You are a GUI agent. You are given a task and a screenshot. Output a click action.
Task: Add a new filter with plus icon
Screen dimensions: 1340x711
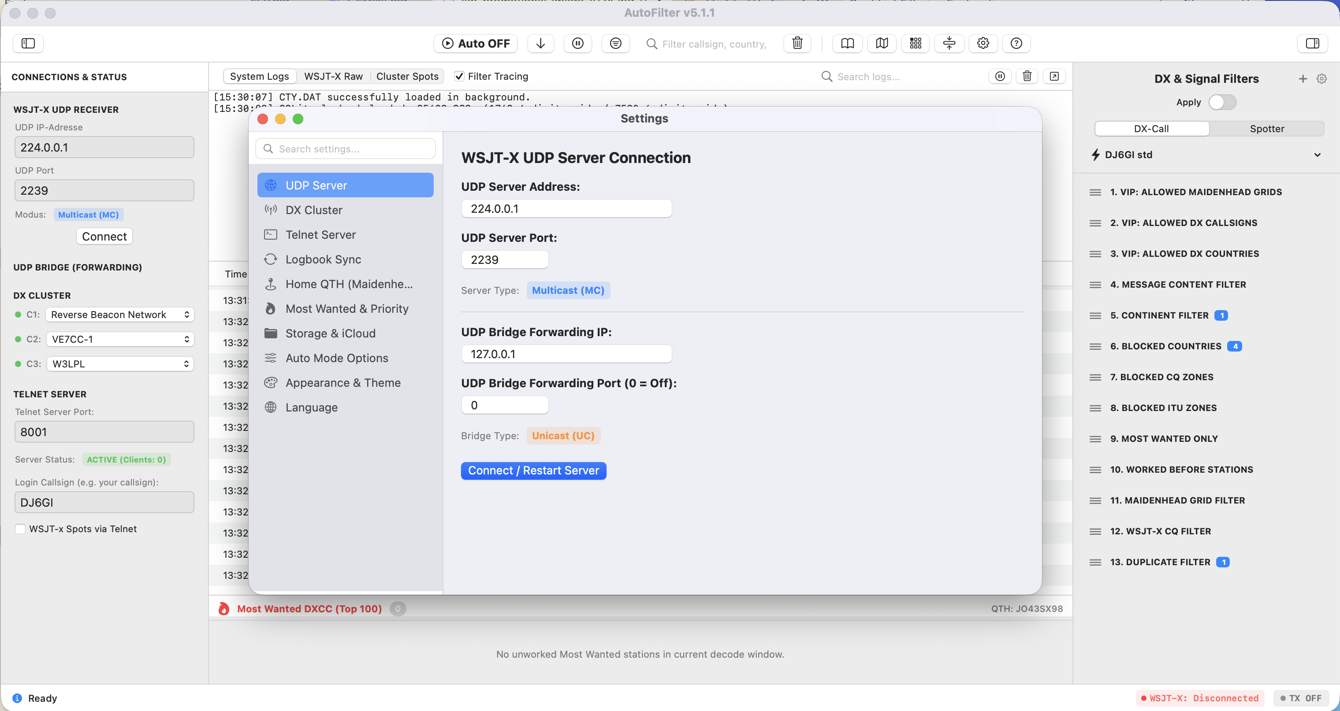coord(1303,79)
